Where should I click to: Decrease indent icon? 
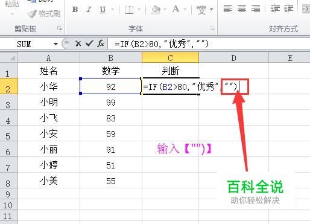[275, 9]
